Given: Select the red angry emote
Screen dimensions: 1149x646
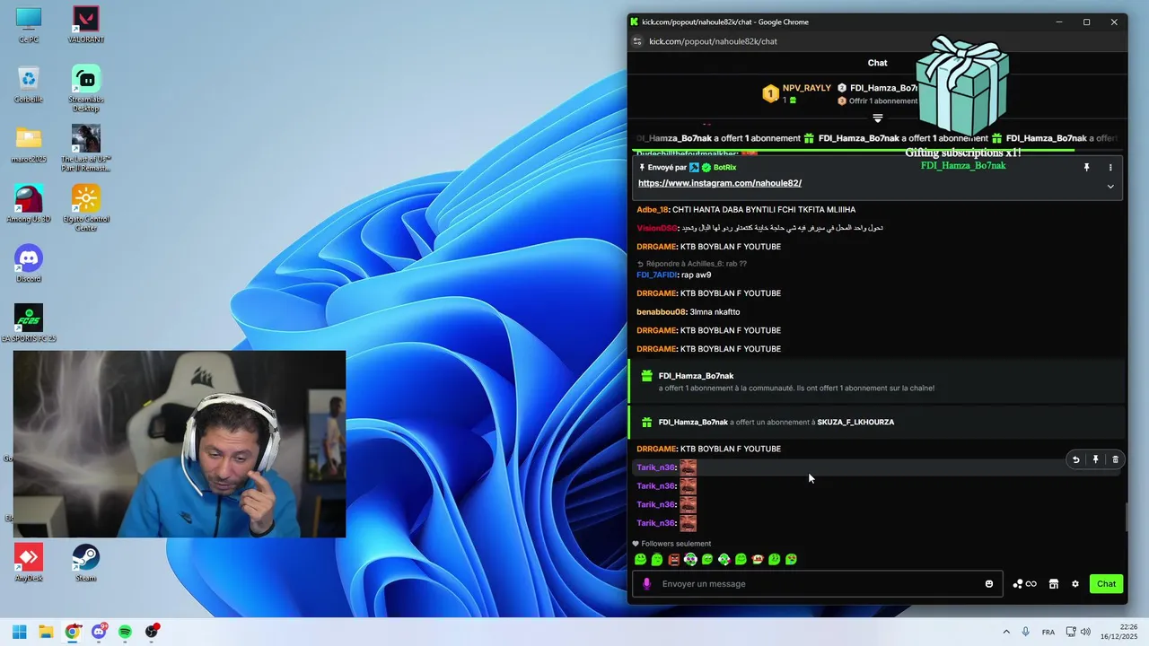Looking at the screenshot, I should tap(673, 560).
